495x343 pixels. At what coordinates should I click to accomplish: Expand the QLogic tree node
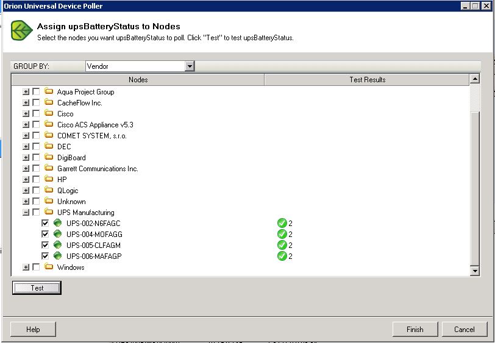pyautogui.click(x=26, y=190)
